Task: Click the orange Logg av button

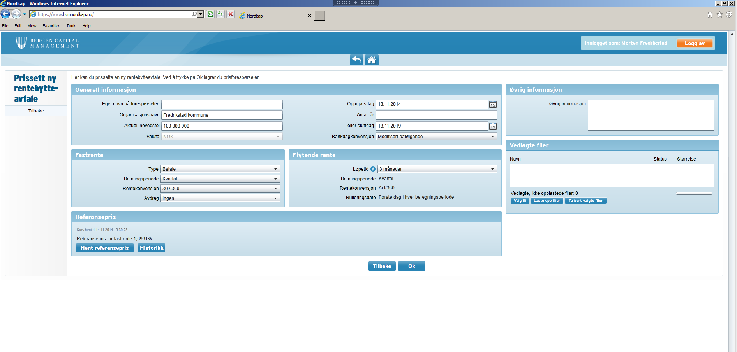Action: tap(695, 43)
